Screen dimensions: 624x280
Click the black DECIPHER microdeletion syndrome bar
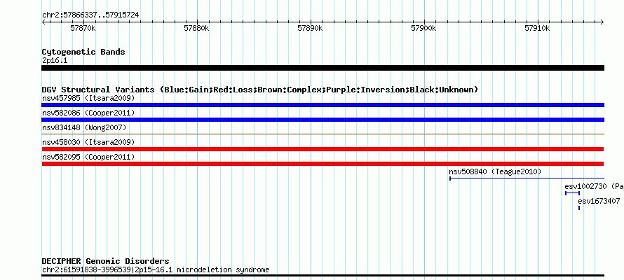point(323,275)
